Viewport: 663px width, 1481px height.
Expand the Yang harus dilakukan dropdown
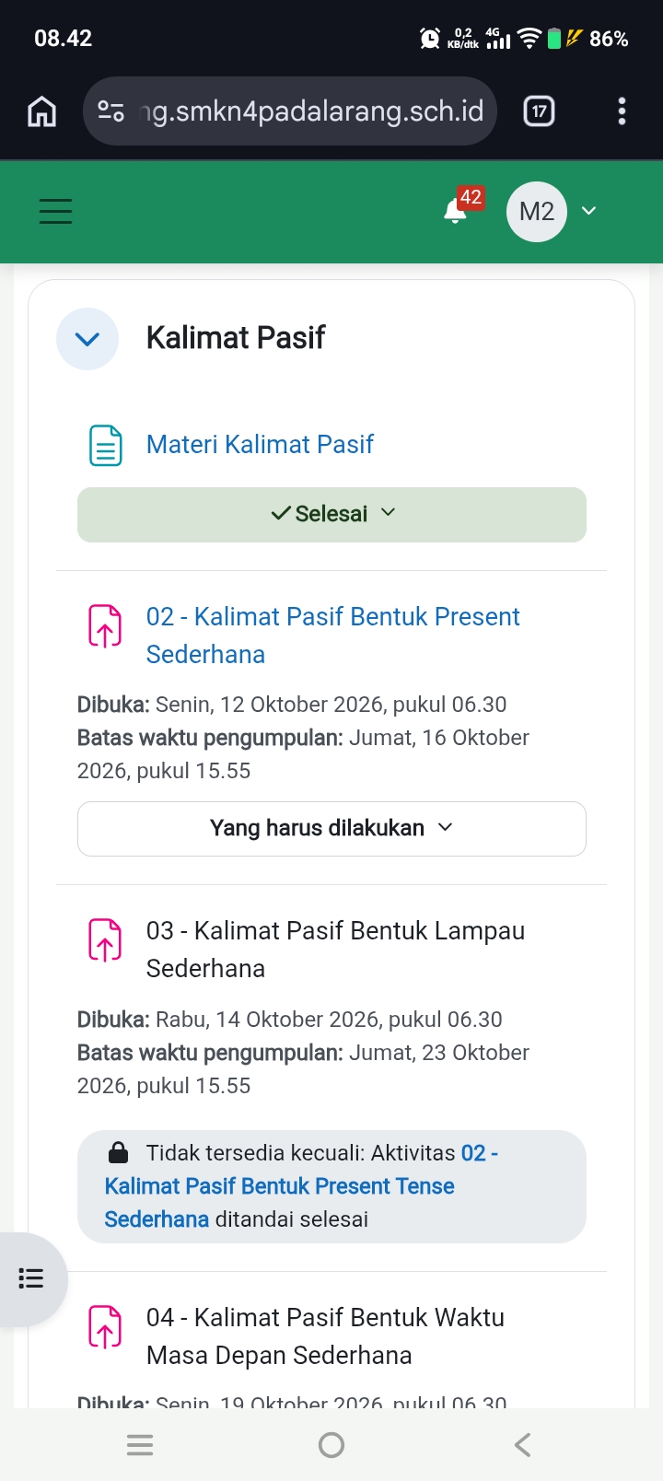point(331,829)
